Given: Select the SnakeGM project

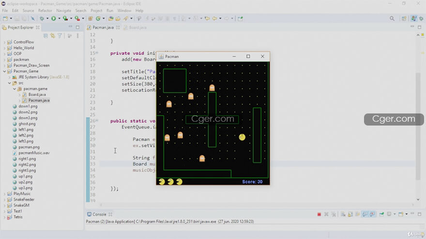Looking at the screenshot, I should coord(18,205).
